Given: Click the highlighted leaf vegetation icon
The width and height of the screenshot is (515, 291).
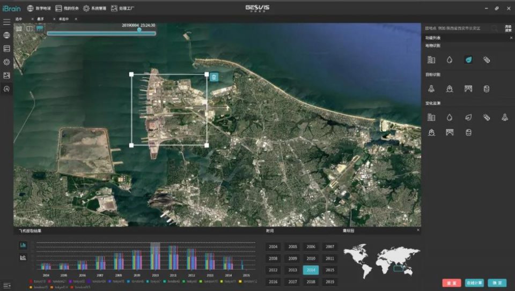Looking at the screenshot, I should pos(468,59).
